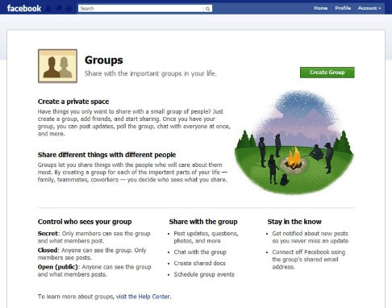Click the Create a private space heading

[73, 102]
